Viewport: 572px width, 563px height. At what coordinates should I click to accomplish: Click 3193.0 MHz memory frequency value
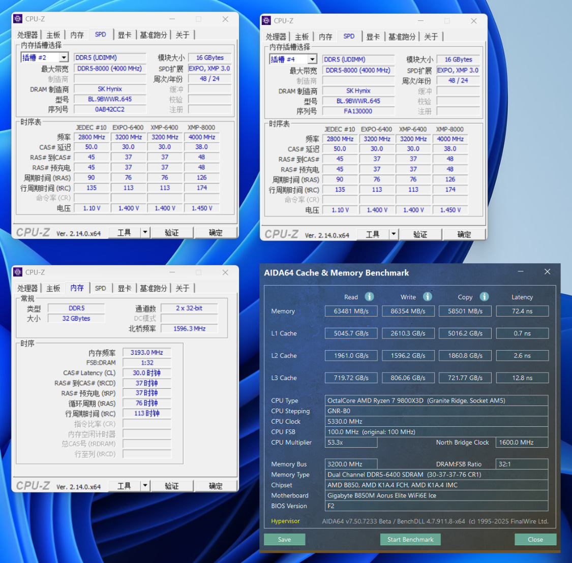pos(146,353)
